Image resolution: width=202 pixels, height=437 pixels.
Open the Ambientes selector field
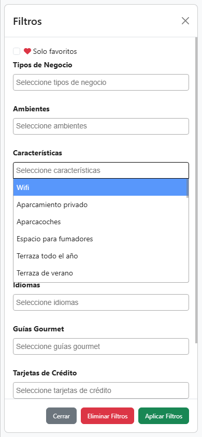point(101,126)
